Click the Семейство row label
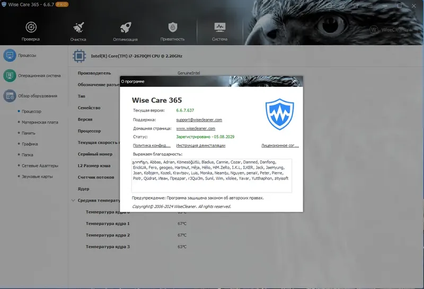This screenshot has height=289, width=424. coord(89,108)
